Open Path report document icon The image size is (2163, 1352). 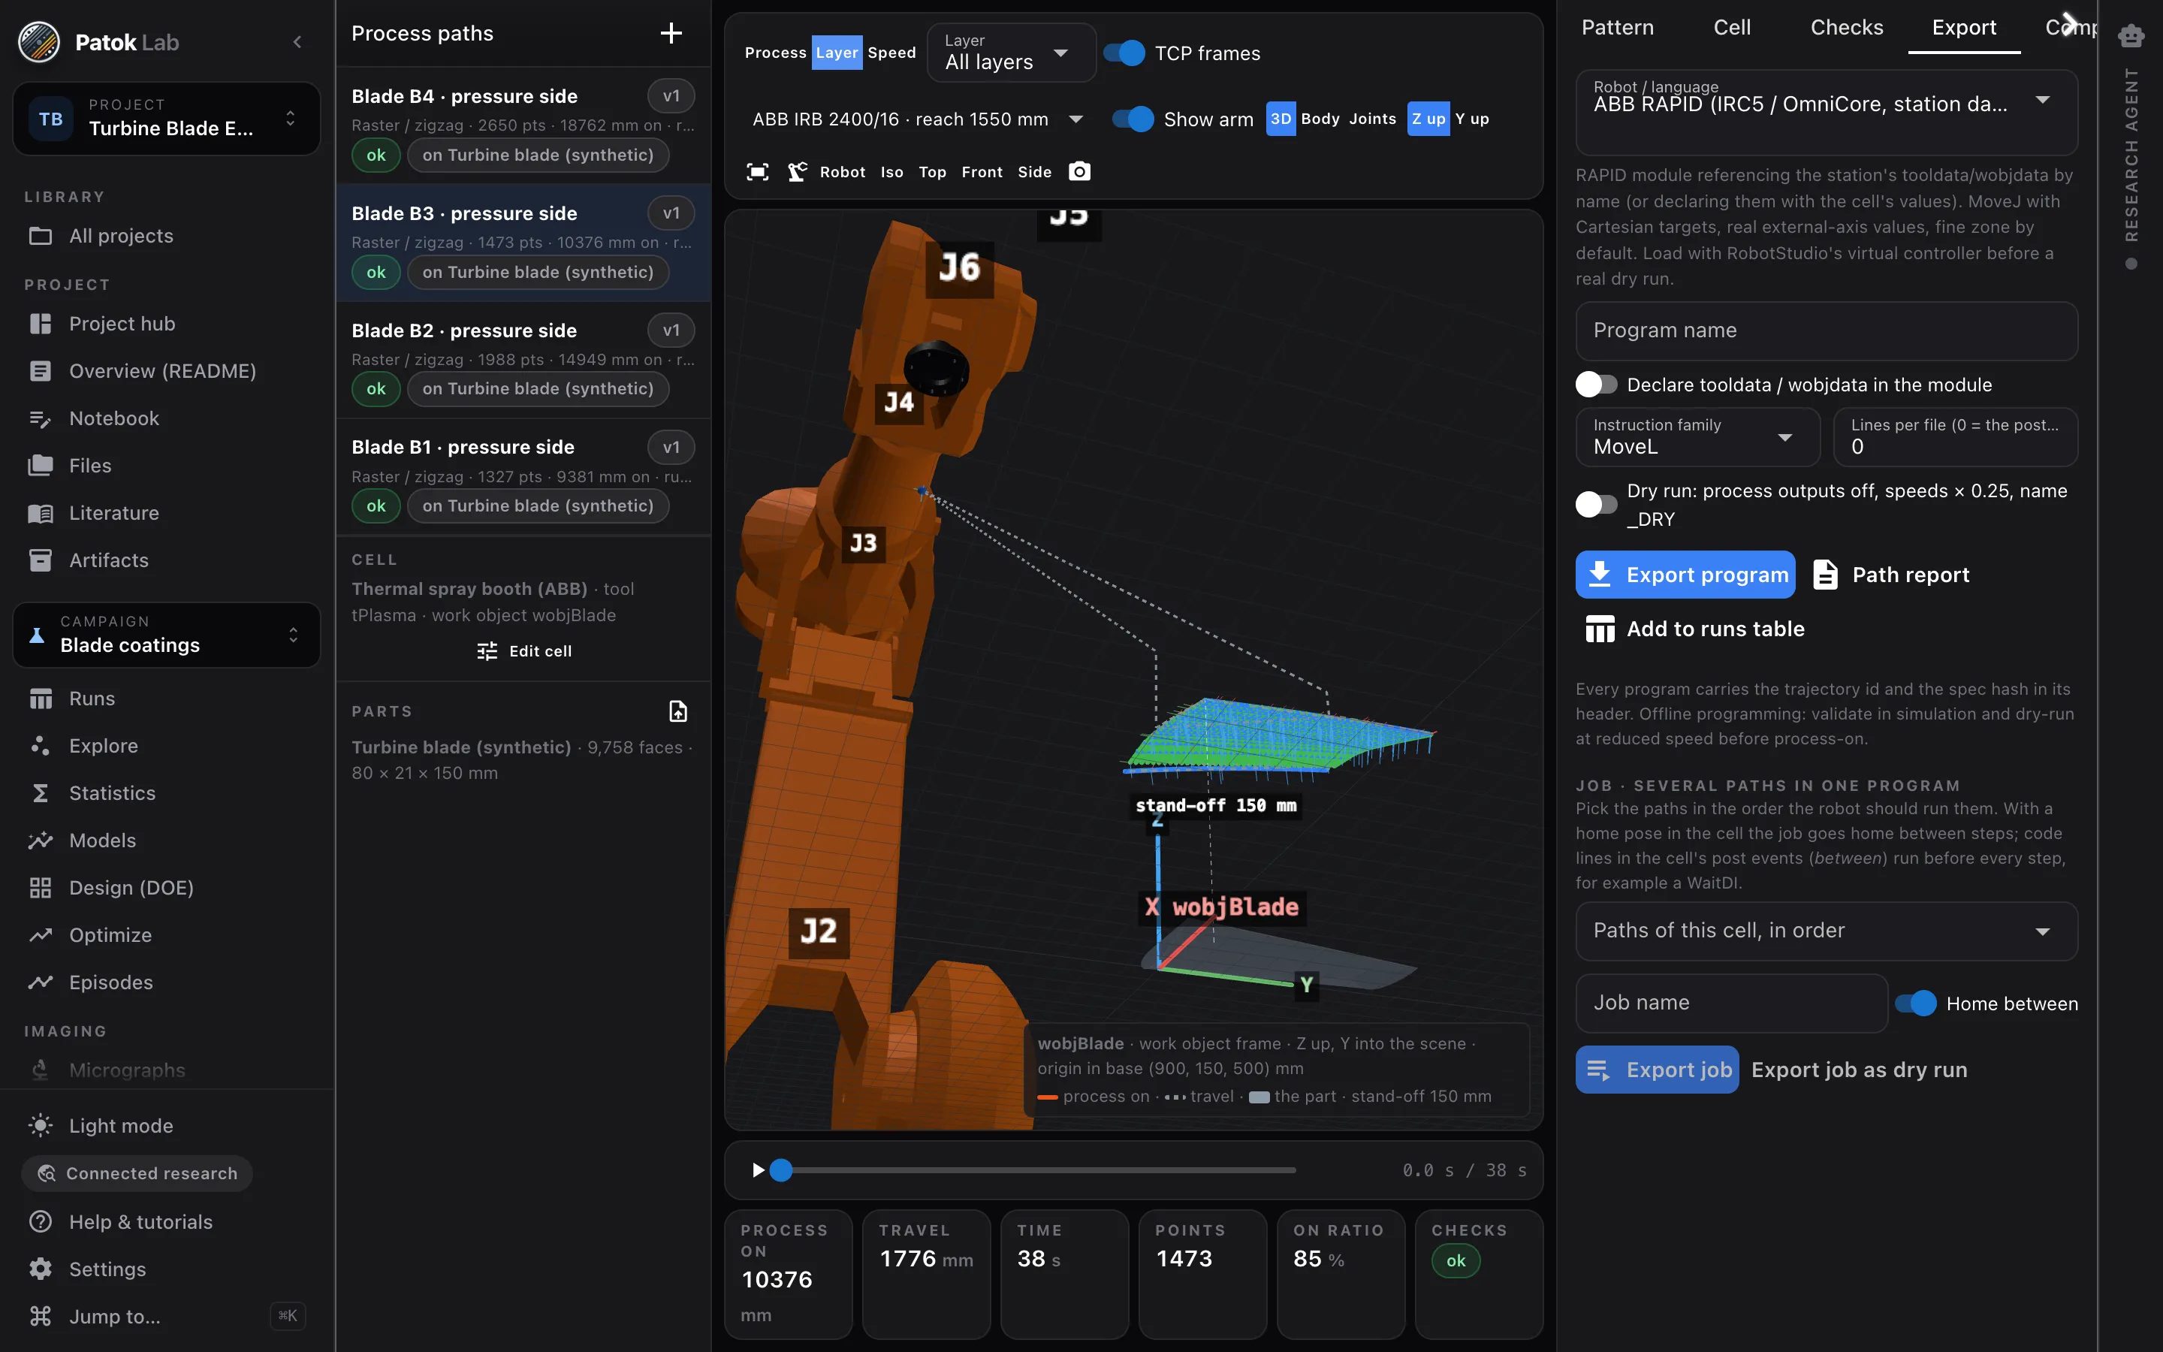click(1825, 575)
